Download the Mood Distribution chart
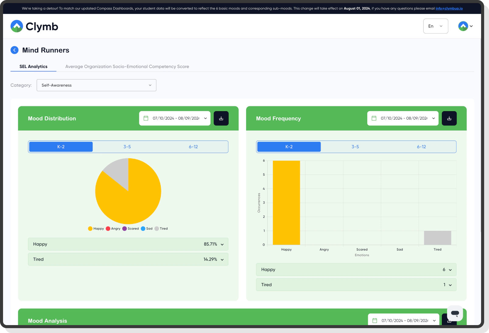The image size is (489, 333). (x=221, y=118)
